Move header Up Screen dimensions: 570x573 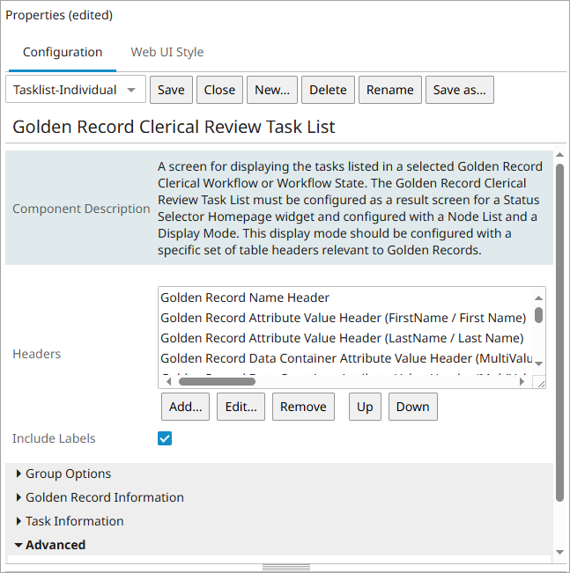[x=365, y=407]
